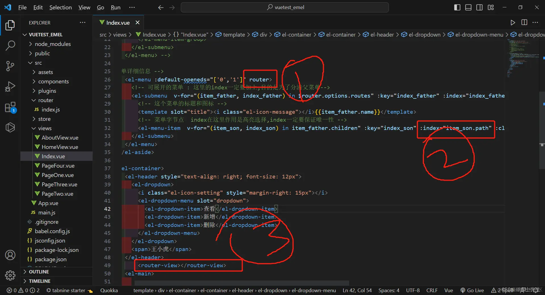Click tabnine starter status item
The height and width of the screenshot is (295, 545).
[x=70, y=290]
